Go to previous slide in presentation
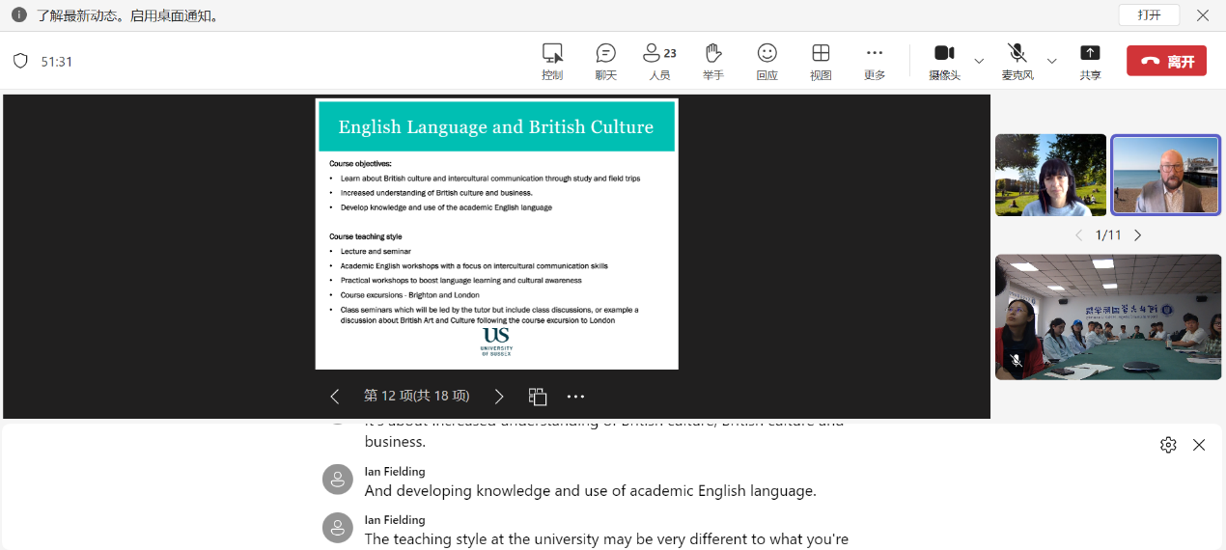The width and height of the screenshot is (1226, 550). 335,397
